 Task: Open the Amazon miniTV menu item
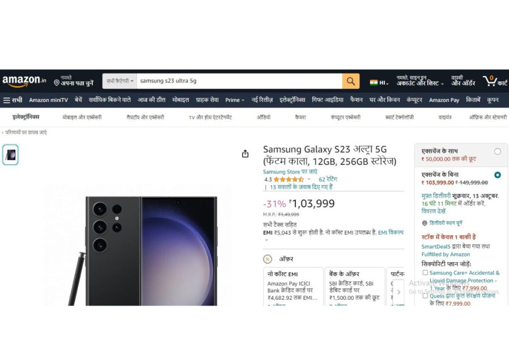(48, 100)
